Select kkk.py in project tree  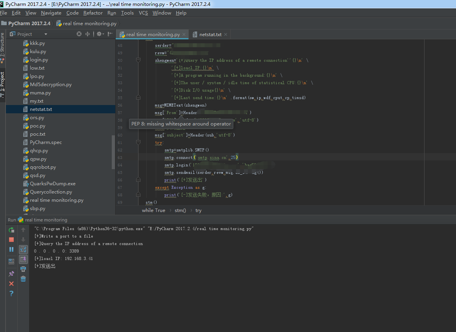37,43
